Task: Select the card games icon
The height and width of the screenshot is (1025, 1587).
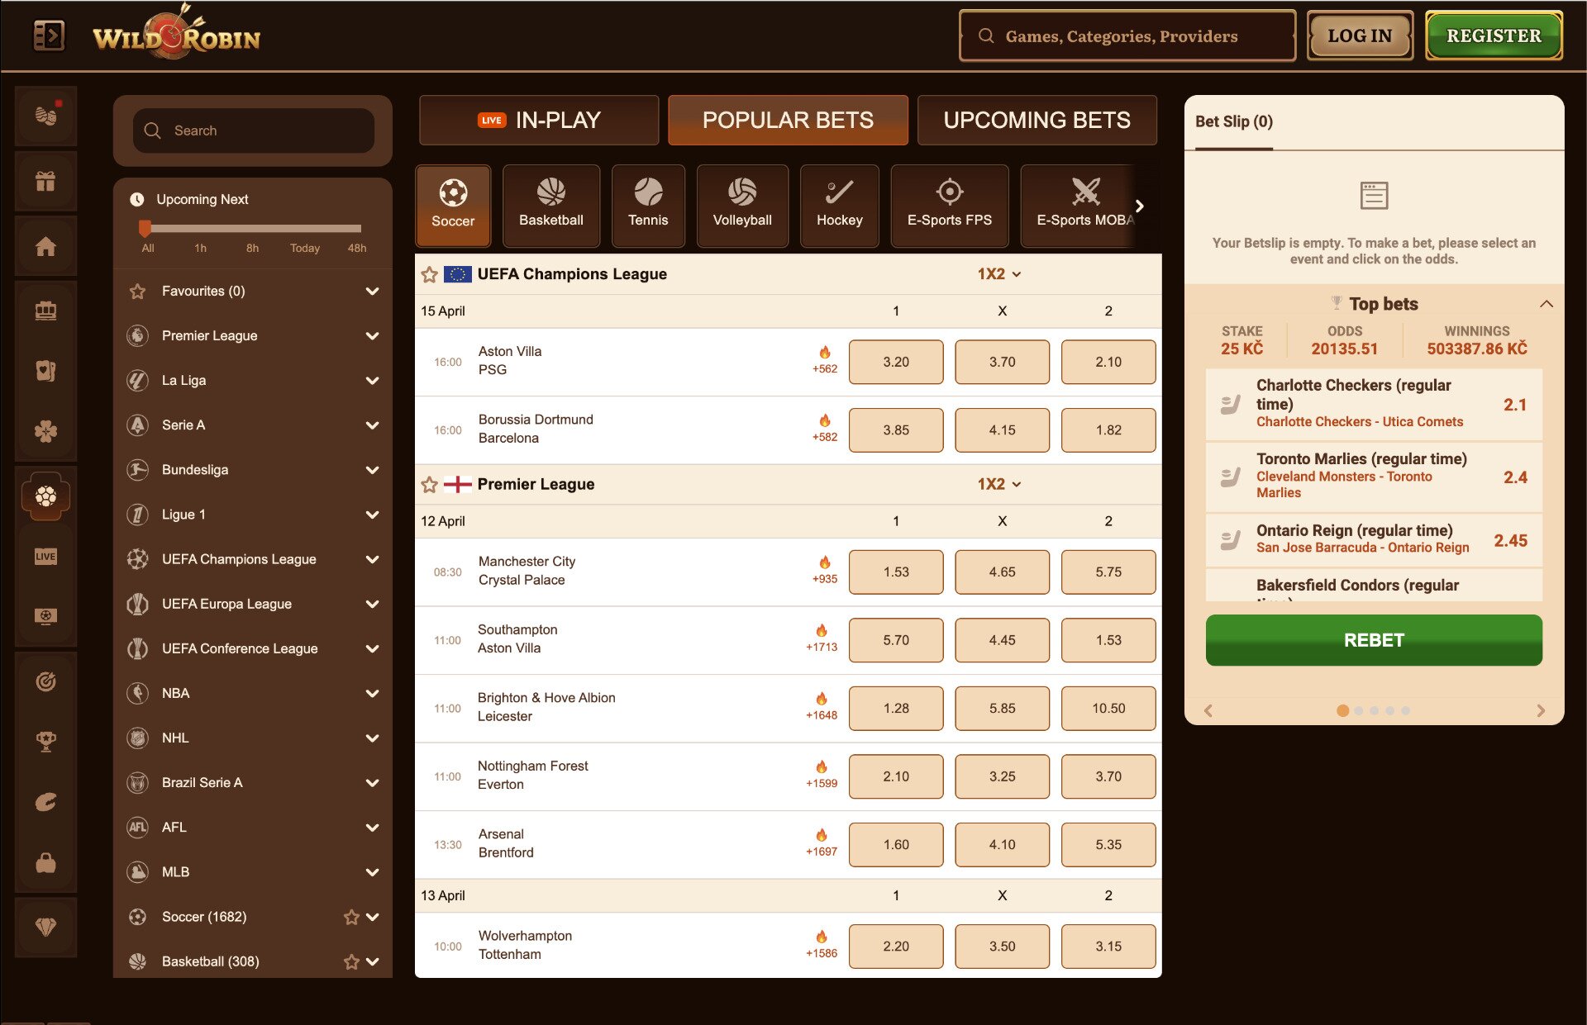Action: click(x=45, y=370)
